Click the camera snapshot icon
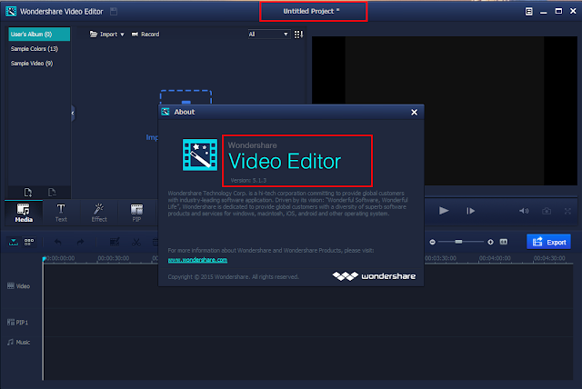Viewport: 582px width, 389px height. [x=547, y=211]
